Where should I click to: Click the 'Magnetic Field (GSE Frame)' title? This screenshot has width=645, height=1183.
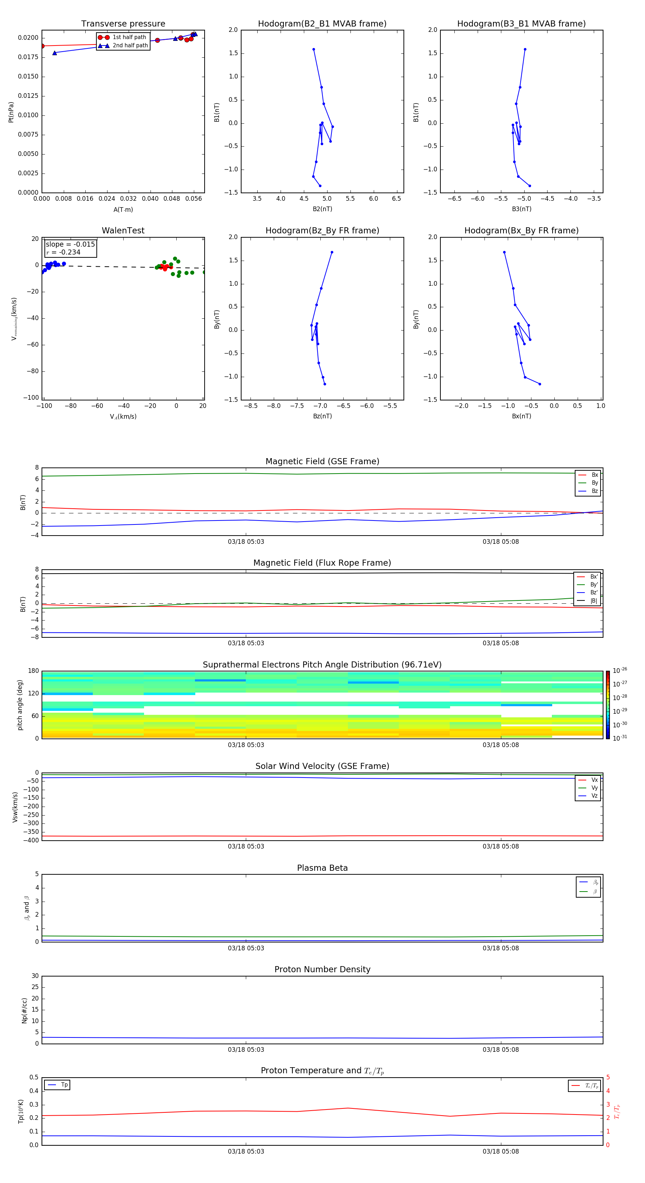click(322, 461)
